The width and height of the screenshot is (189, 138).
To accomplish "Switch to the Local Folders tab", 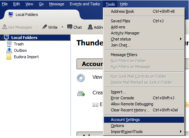I will pyautogui.click(x=42, y=15).
